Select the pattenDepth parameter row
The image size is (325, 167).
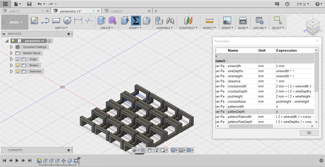pos(265,111)
